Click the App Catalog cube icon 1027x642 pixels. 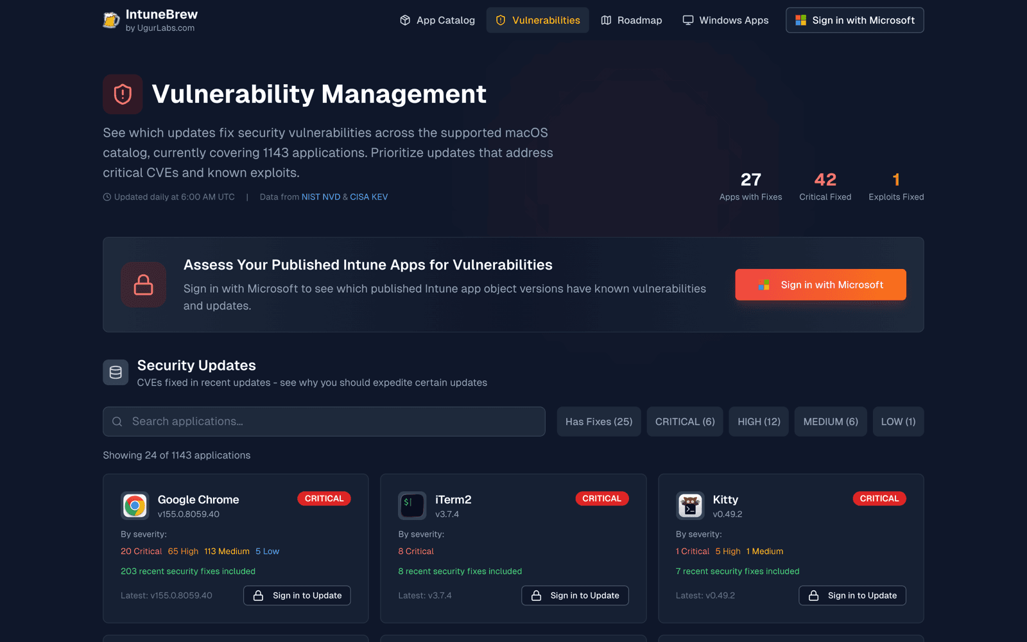point(405,21)
